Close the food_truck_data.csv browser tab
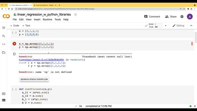The height and width of the screenshot is (111, 197). (x=55, y=5)
